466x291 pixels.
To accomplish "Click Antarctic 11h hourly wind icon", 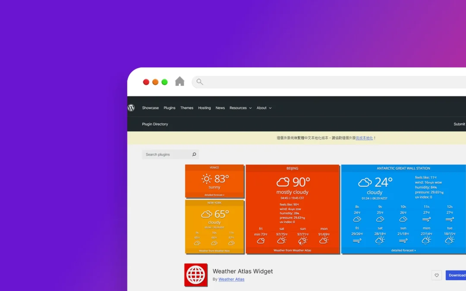I will [x=426, y=219].
